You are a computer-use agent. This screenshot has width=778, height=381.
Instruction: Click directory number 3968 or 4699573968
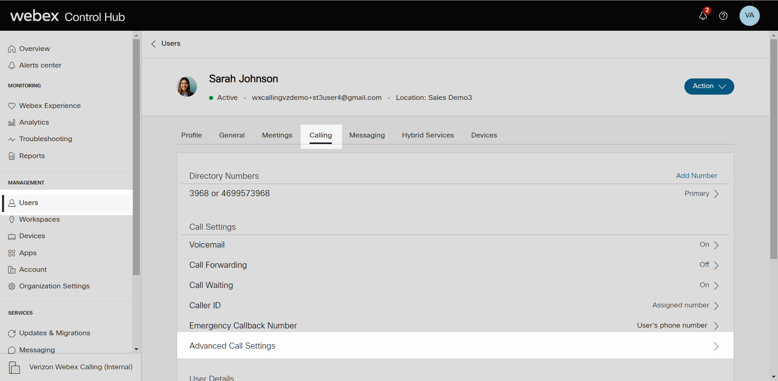pyautogui.click(x=229, y=193)
